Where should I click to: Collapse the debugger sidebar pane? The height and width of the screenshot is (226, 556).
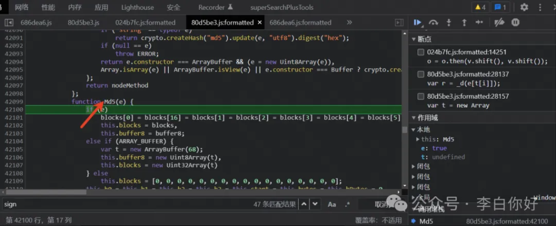(400, 22)
